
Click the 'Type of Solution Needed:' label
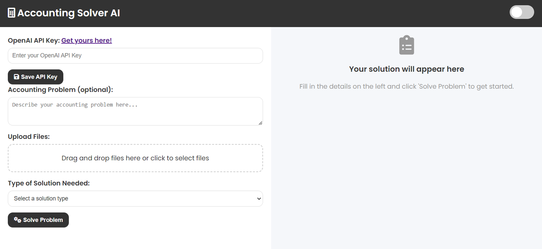(x=49, y=183)
